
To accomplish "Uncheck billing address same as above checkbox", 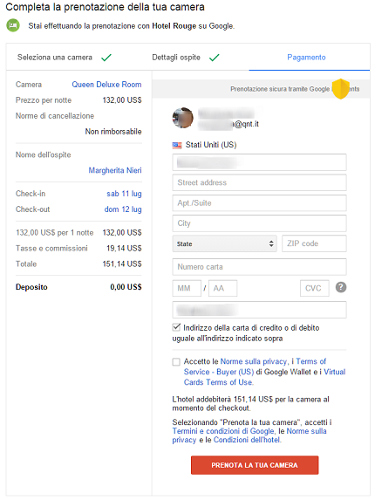I will click(x=176, y=327).
